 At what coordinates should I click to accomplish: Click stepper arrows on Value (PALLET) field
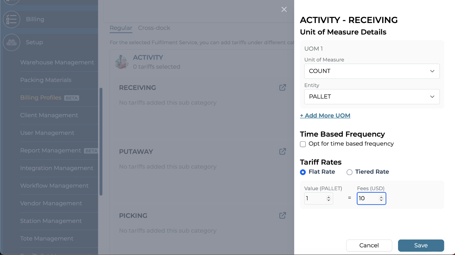click(328, 199)
